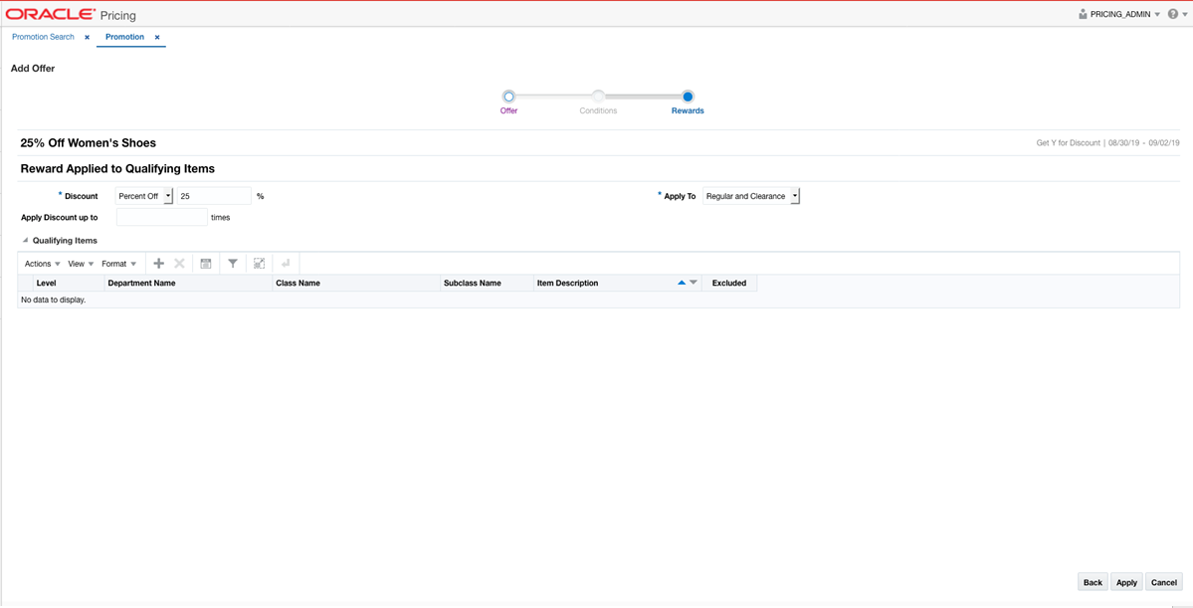Image resolution: width=1193 pixels, height=608 pixels.
Task: Add a qualifying item with the plus icon
Action: [x=159, y=264]
